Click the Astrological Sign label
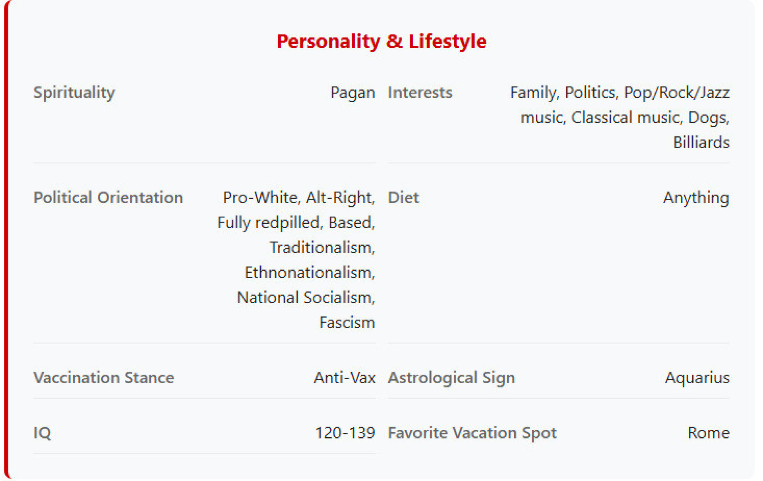 451,377
